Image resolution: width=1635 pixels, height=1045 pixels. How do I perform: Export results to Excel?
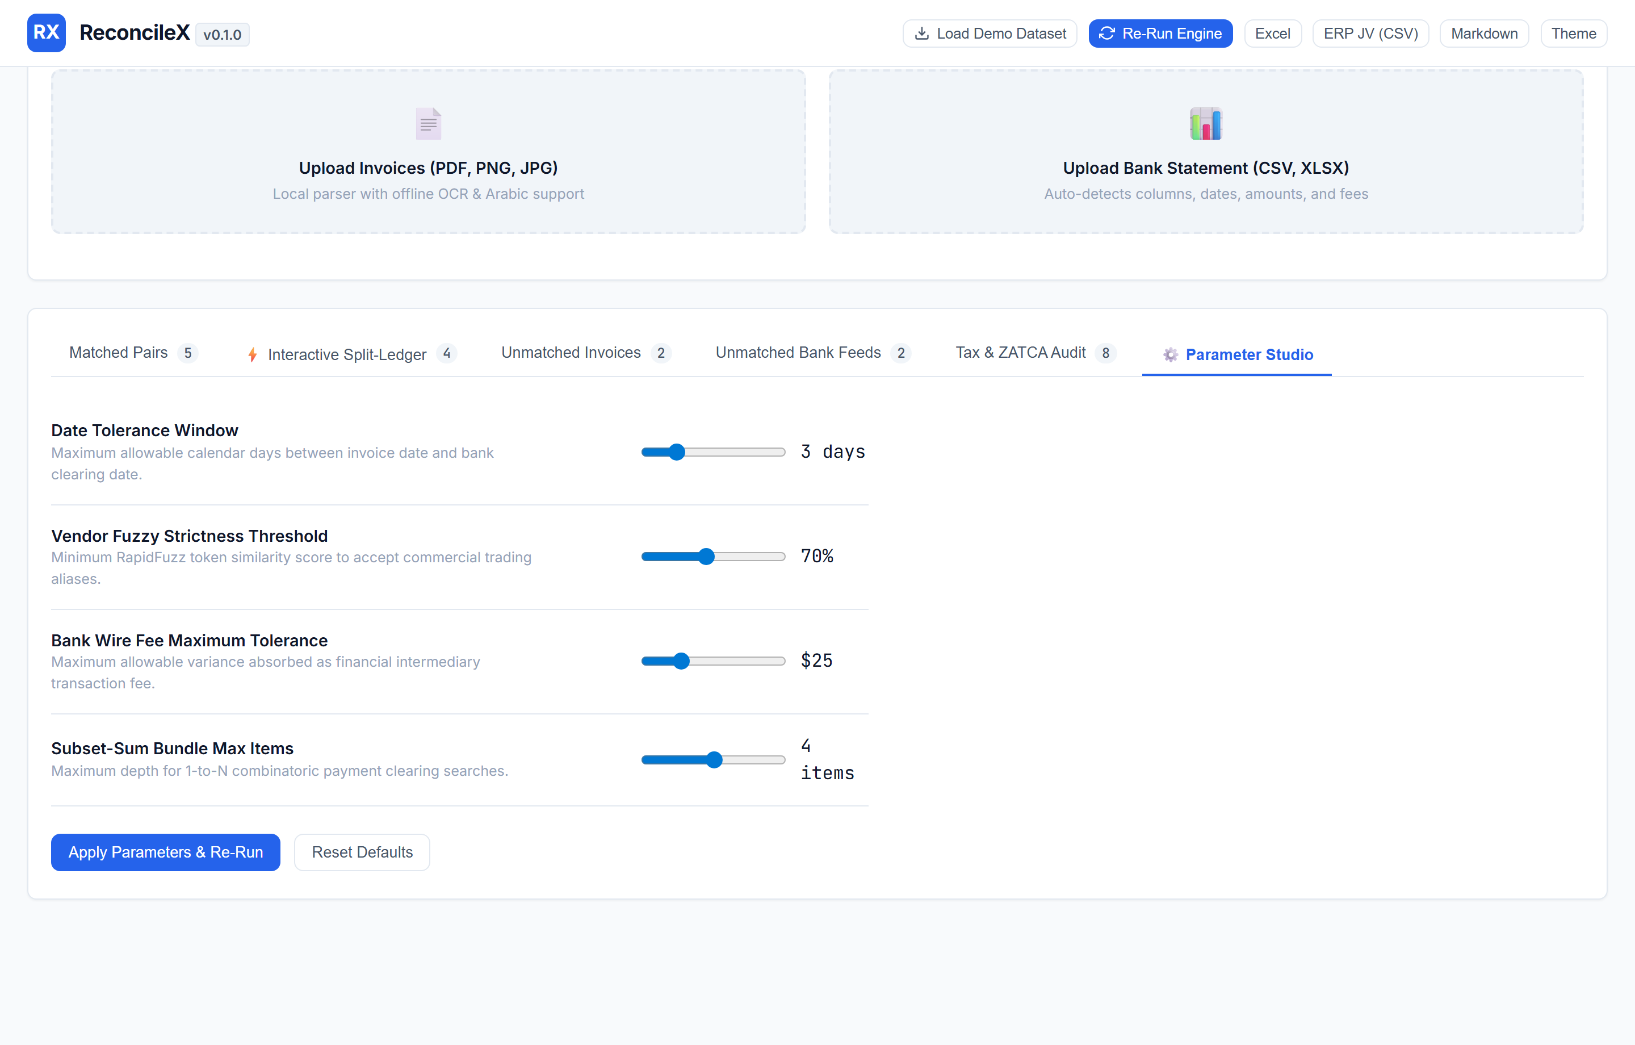[x=1272, y=34]
